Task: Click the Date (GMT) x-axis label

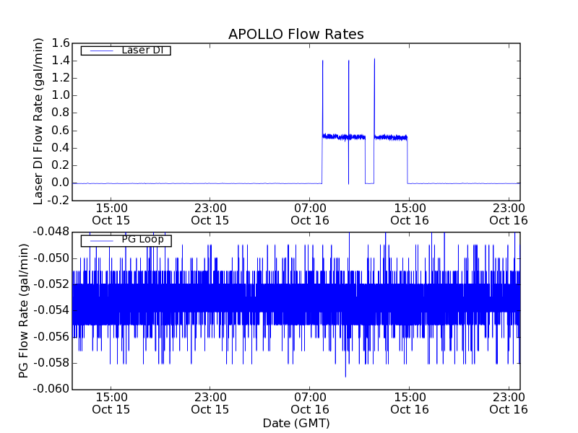Action: (296, 423)
